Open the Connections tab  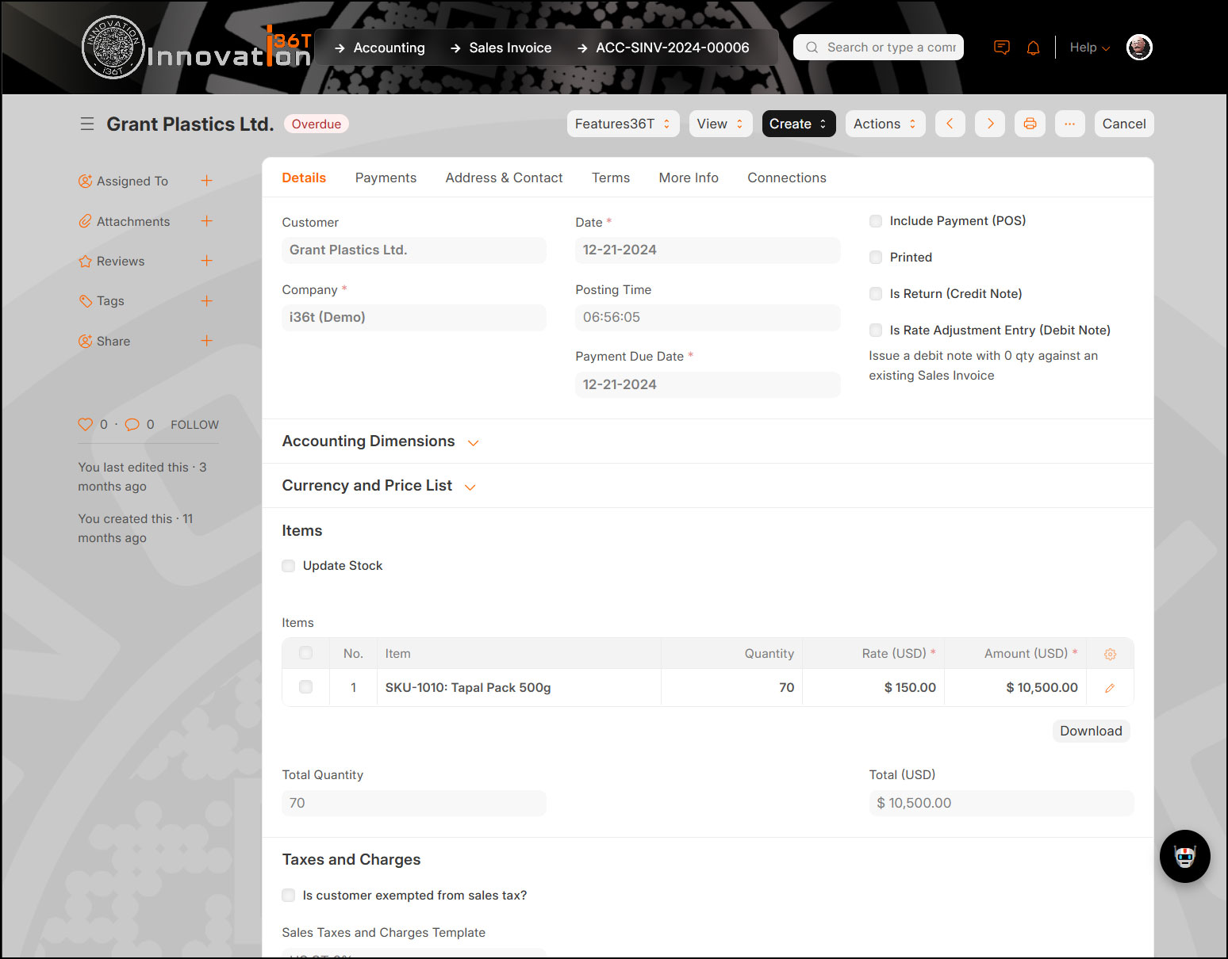pos(786,178)
